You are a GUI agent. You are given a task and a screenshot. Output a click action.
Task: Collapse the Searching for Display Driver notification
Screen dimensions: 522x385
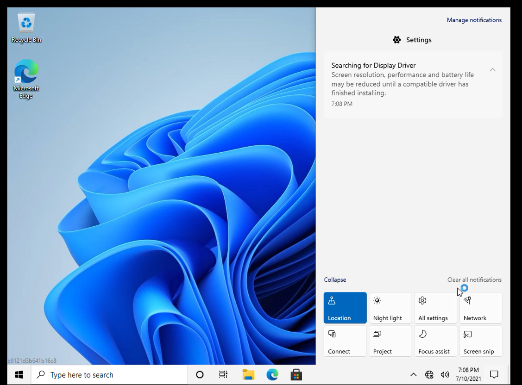pos(492,70)
